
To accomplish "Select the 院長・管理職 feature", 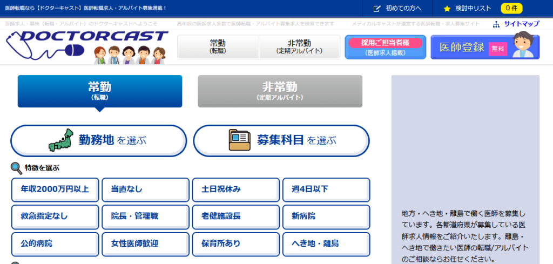I will [x=146, y=217].
